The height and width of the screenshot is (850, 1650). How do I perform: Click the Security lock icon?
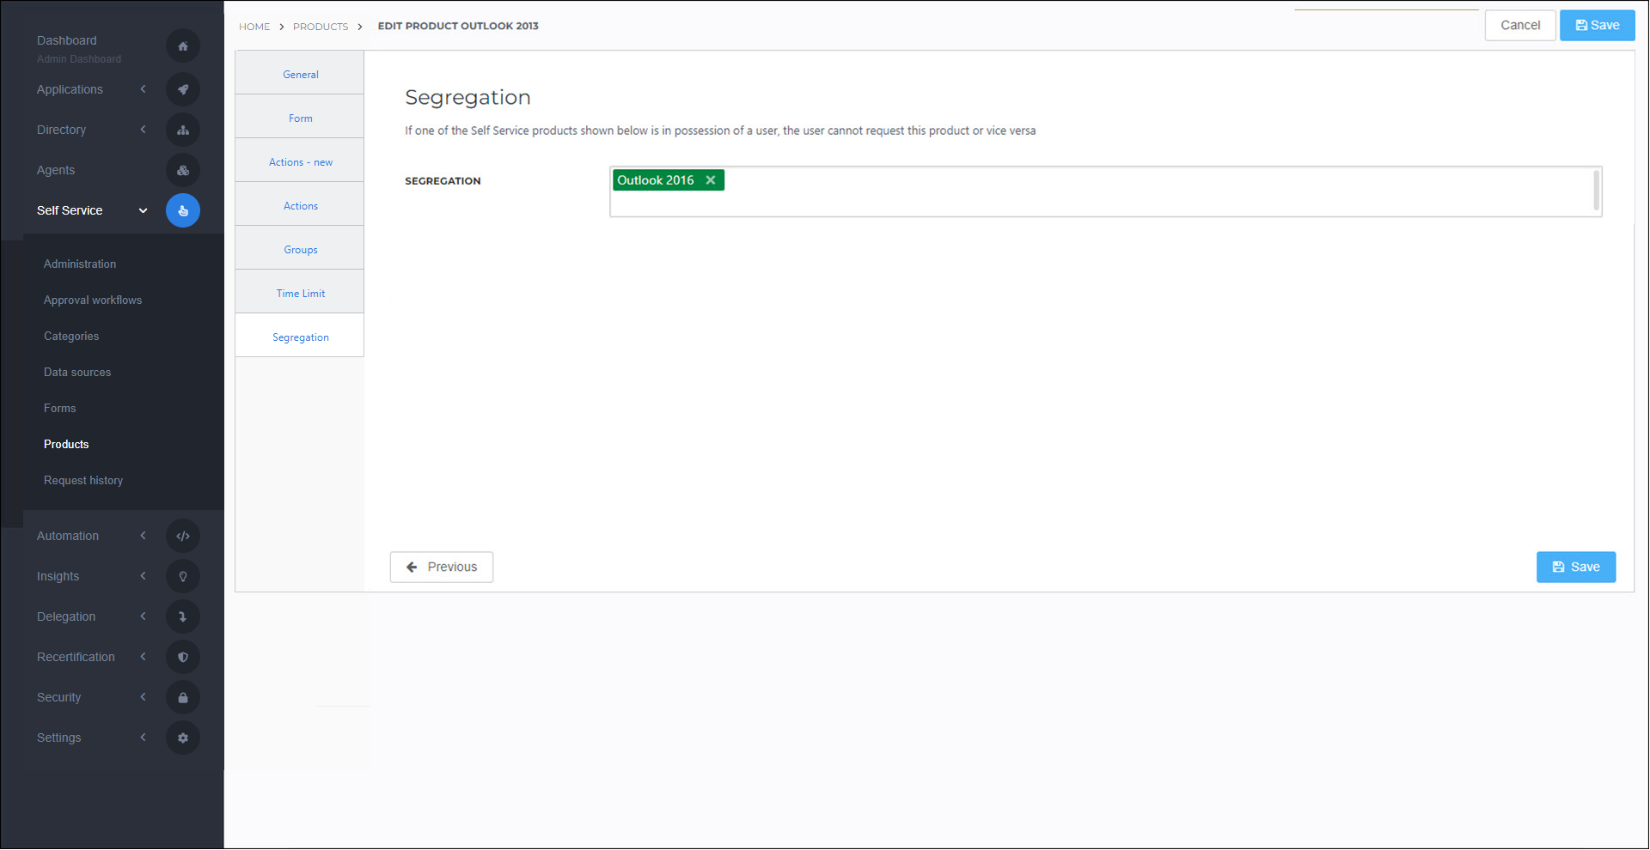182,698
